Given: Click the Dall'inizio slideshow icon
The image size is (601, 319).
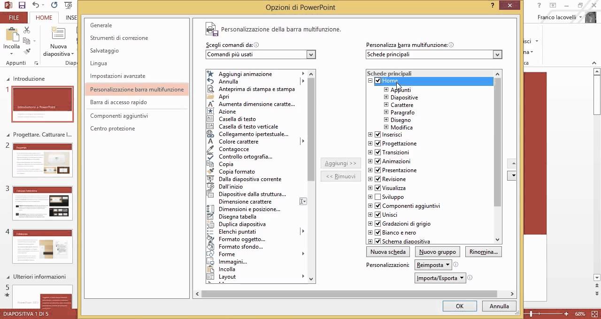Looking at the screenshot, I should coord(210,187).
